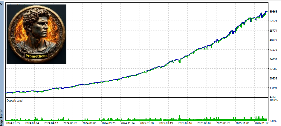Image resolution: width=281 pixels, height=126 pixels.
Task: Click the 41679 value on the balance axis
Action: [274, 50]
